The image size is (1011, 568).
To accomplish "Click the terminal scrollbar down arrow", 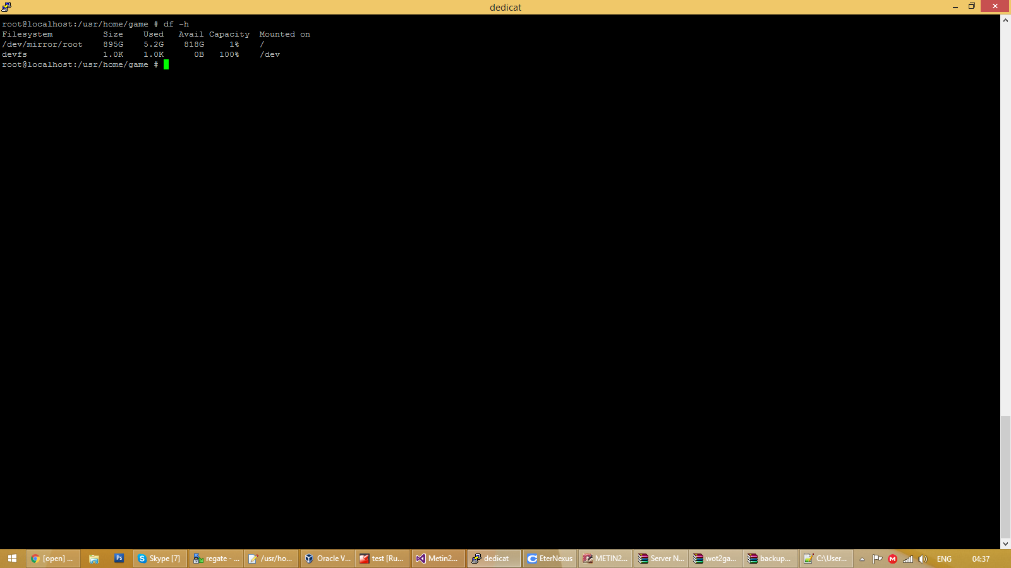I will (x=1005, y=543).
